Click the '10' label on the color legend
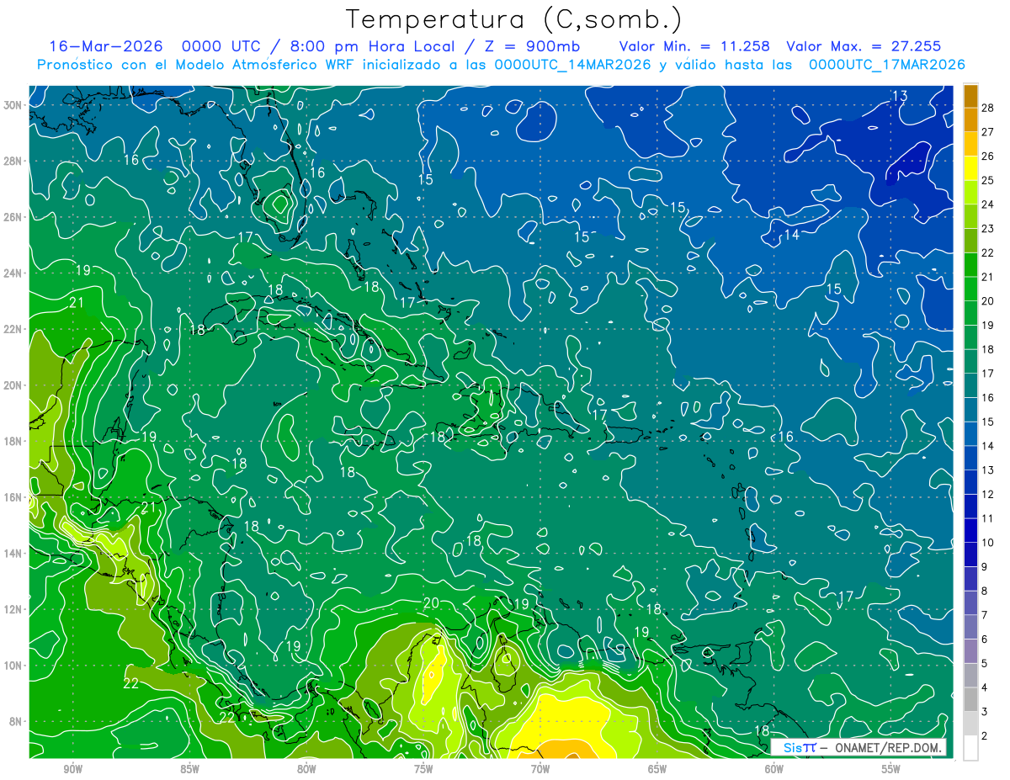 point(988,543)
